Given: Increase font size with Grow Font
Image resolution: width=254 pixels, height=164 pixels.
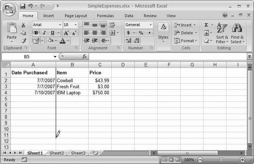Looking at the screenshot, I should pyautogui.click(x=66, y=33).
